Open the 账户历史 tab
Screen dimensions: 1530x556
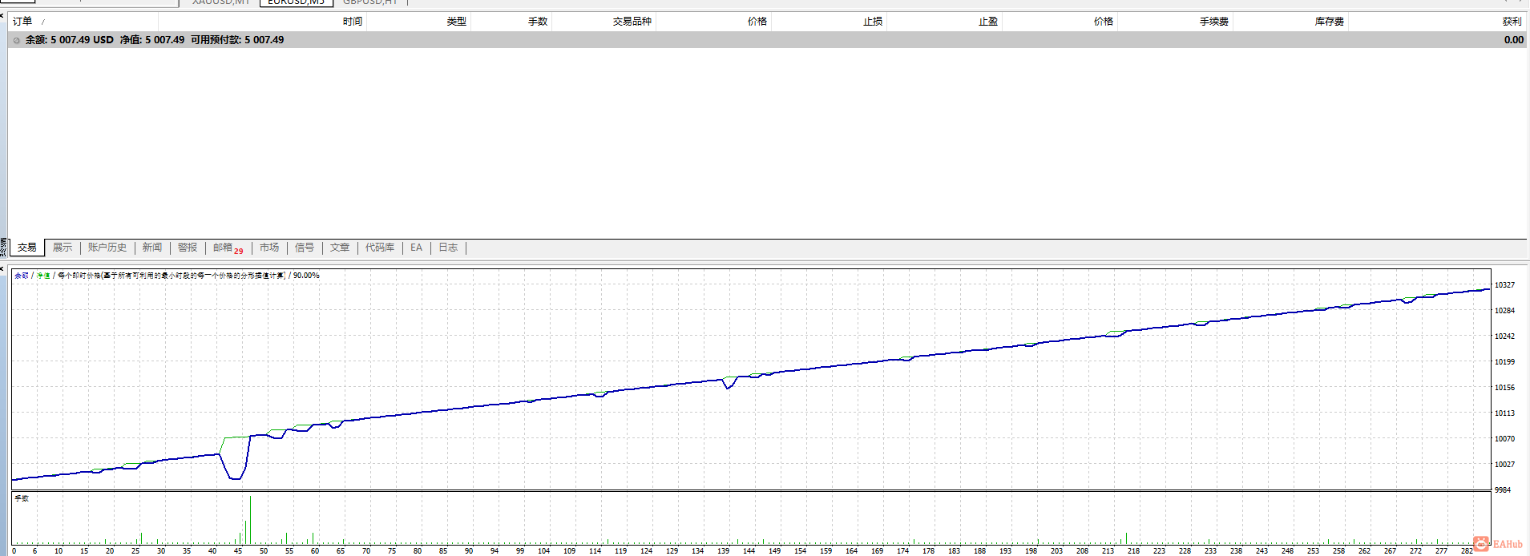[x=107, y=248]
